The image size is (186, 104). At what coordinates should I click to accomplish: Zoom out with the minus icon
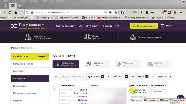[128, 12]
